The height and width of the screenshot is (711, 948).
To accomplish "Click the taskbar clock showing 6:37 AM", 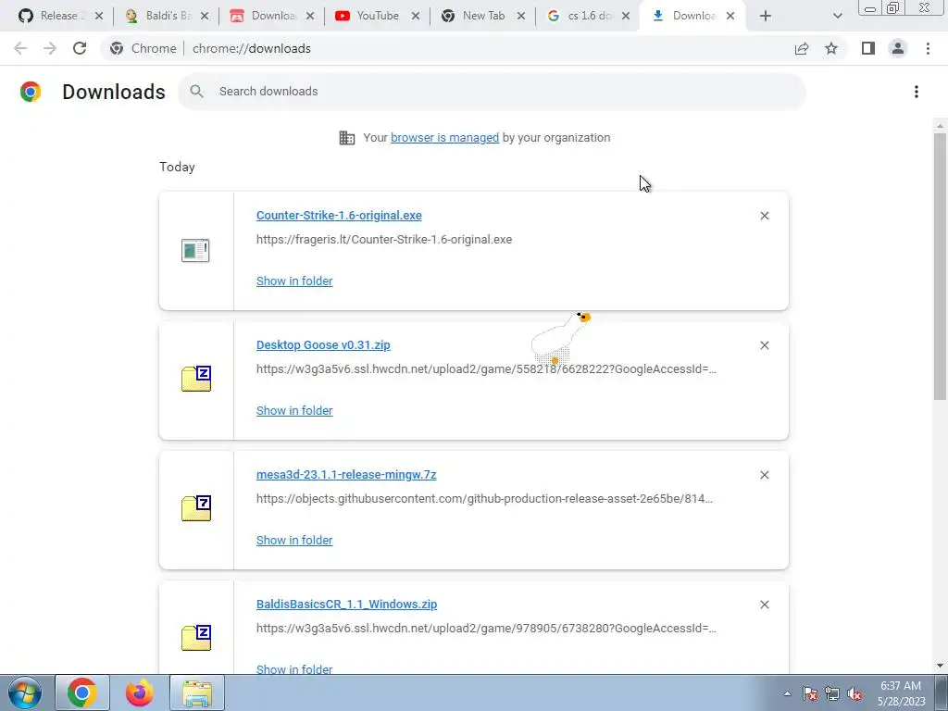I will point(901,693).
